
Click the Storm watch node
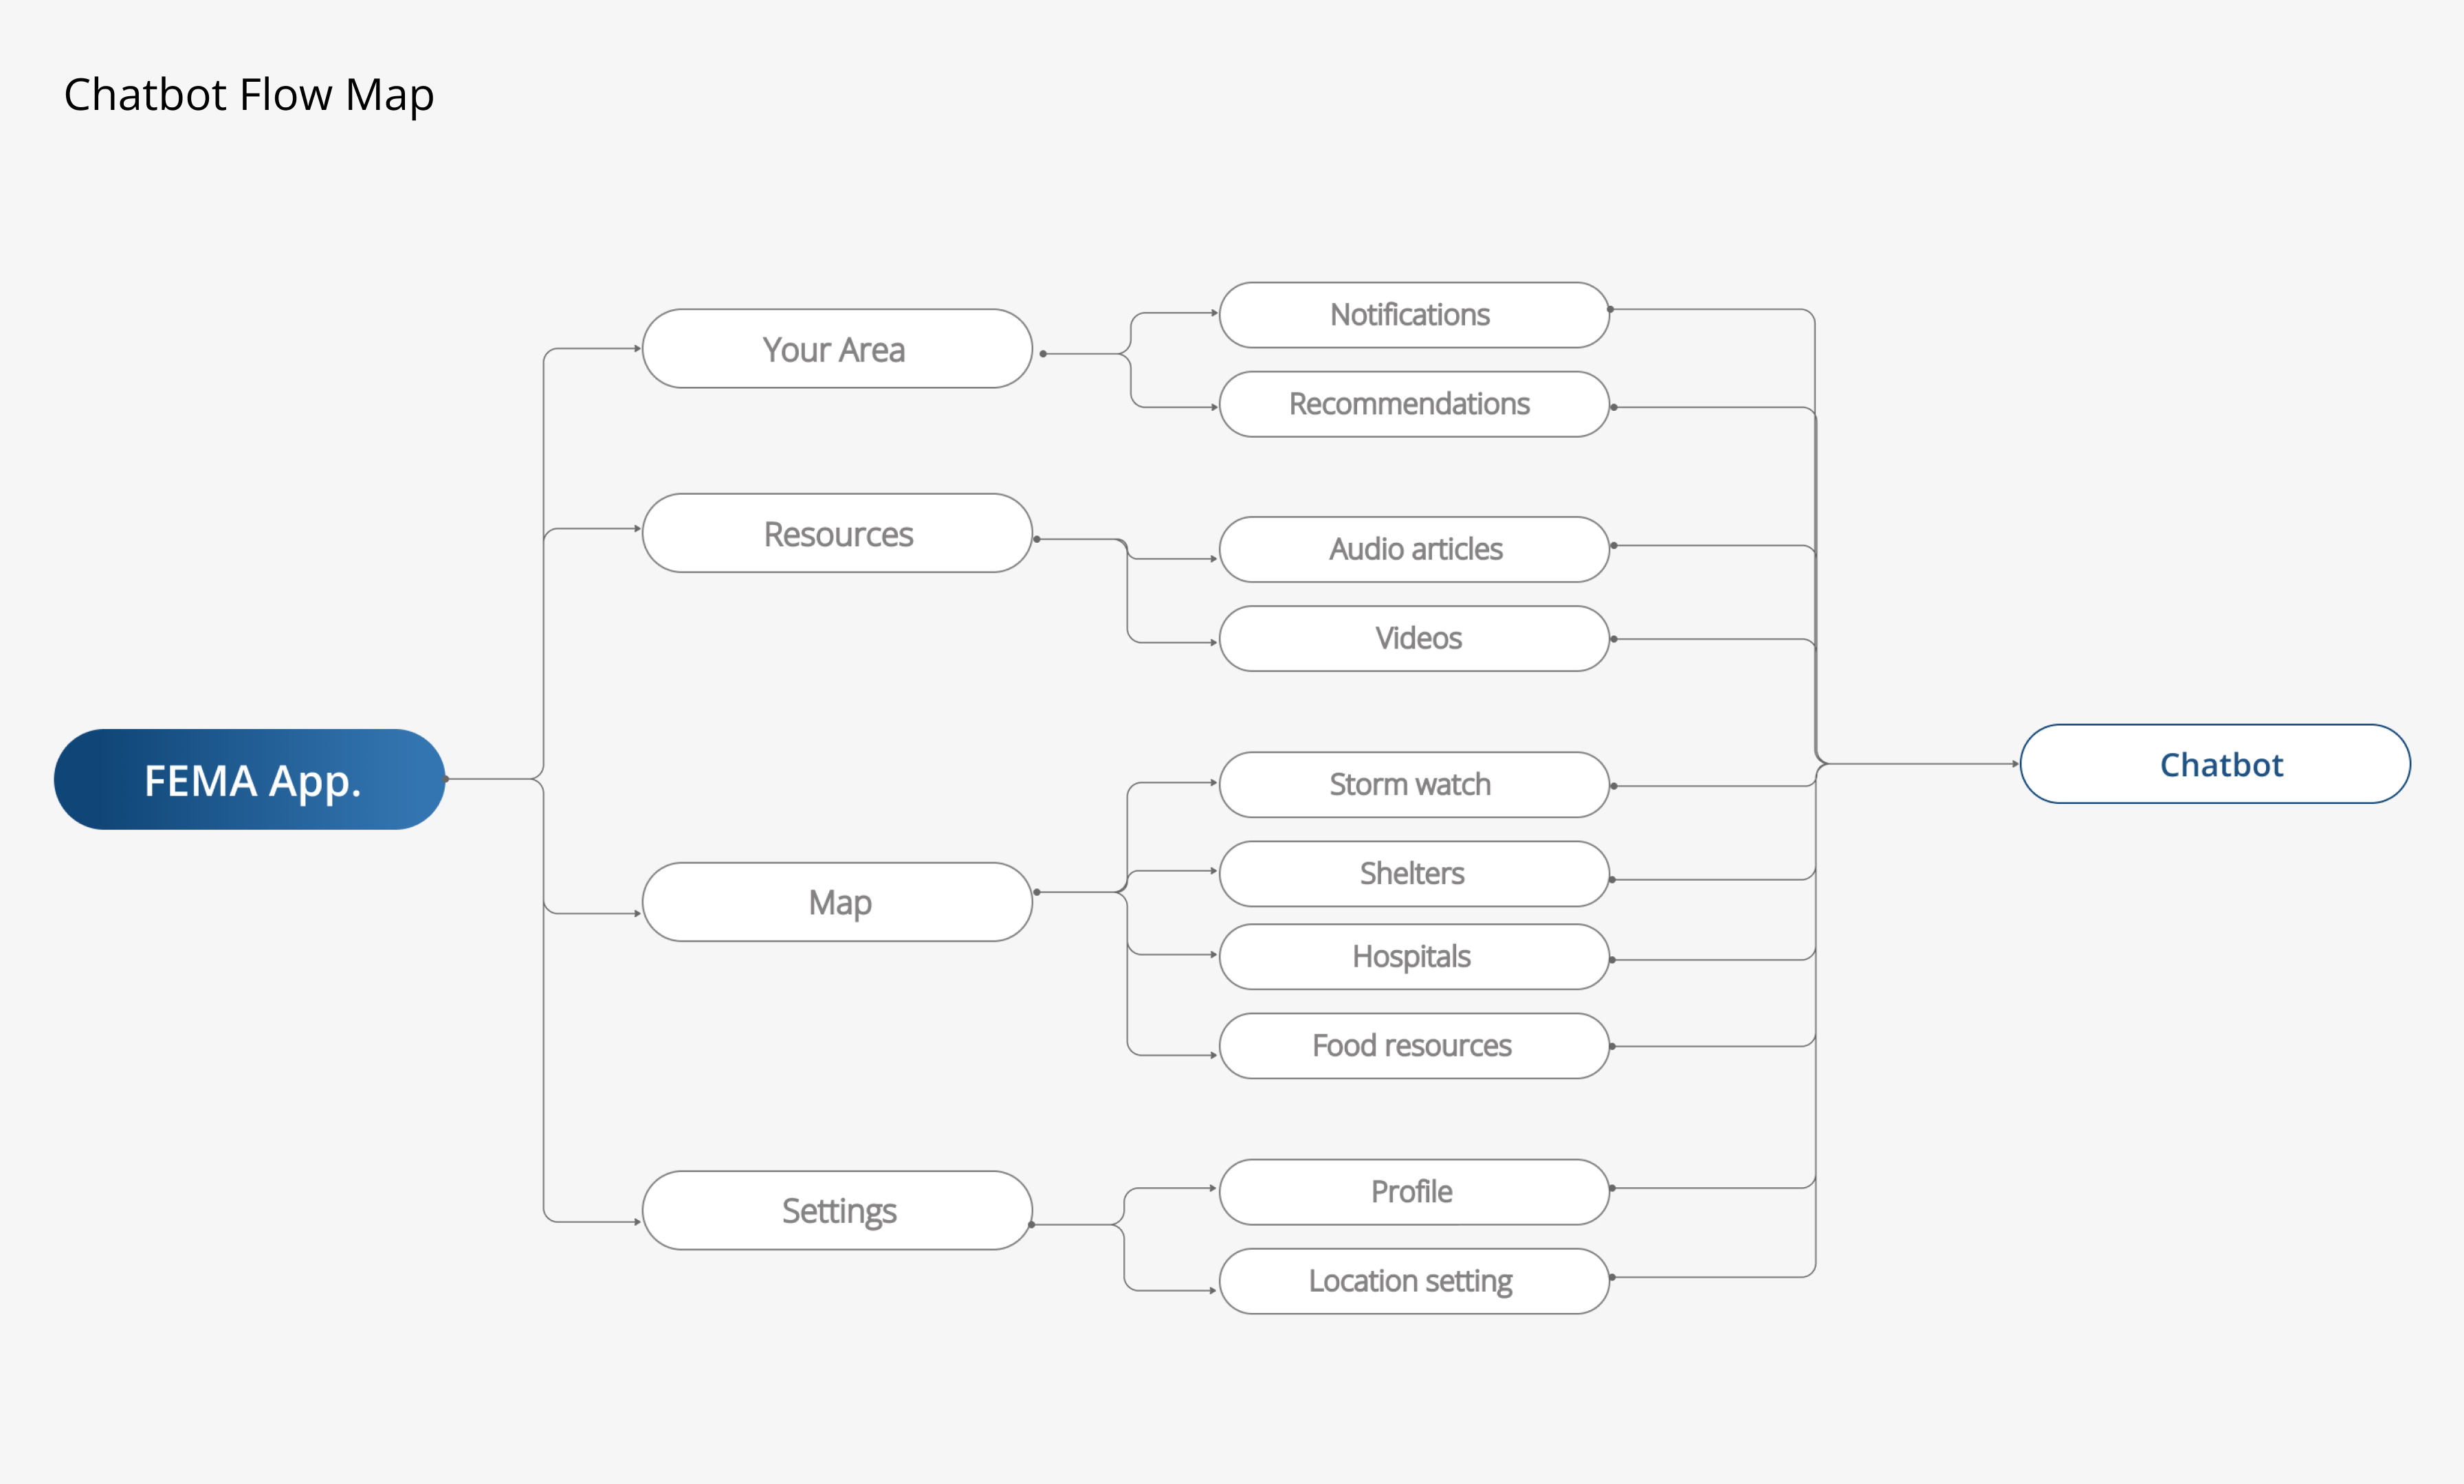1413,785
